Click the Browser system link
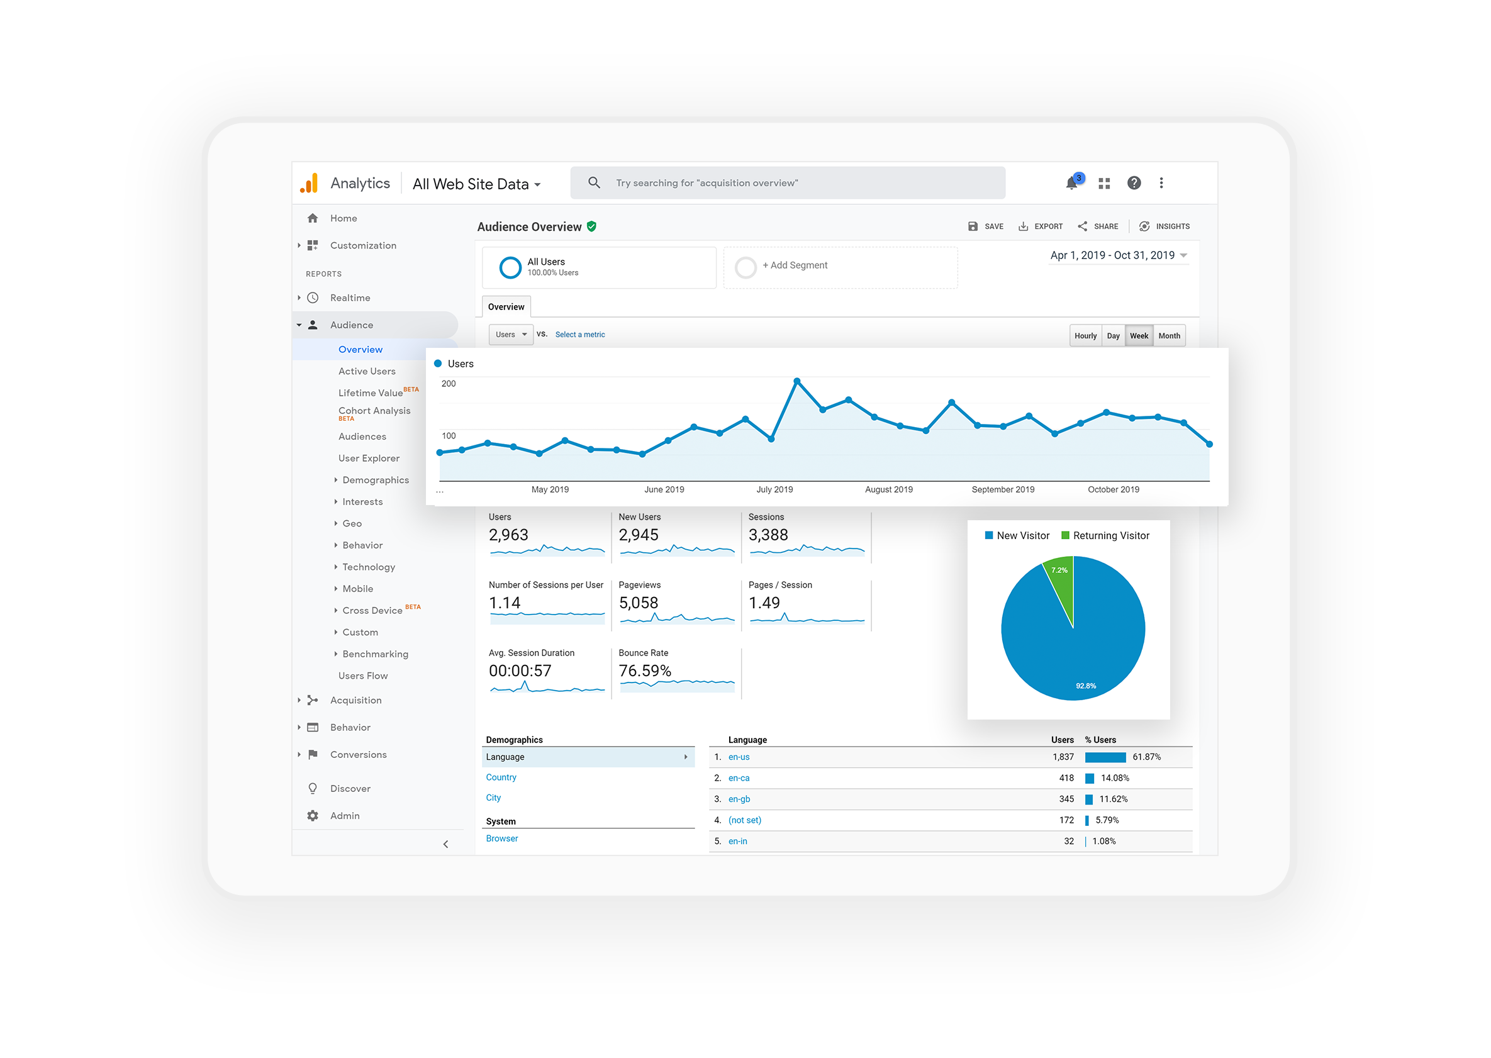This screenshot has height=1058, width=1491. 502,839
